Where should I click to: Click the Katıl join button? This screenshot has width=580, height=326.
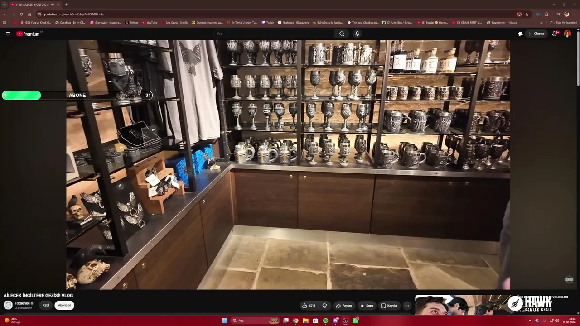click(46, 305)
